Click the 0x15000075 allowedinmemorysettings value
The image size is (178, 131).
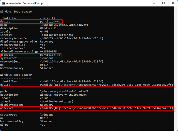pos(49,51)
